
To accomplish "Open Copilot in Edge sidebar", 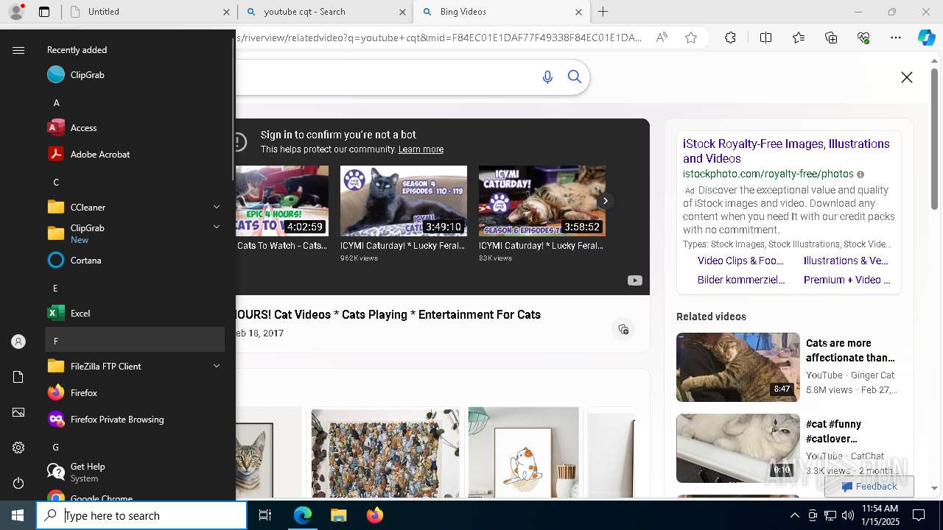I will click(926, 38).
